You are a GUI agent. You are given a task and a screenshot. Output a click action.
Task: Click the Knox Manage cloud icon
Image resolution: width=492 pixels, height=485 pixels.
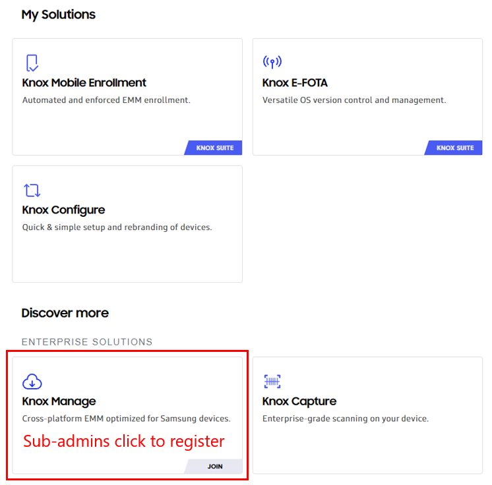pyautogui.click(x=32, y=382)
